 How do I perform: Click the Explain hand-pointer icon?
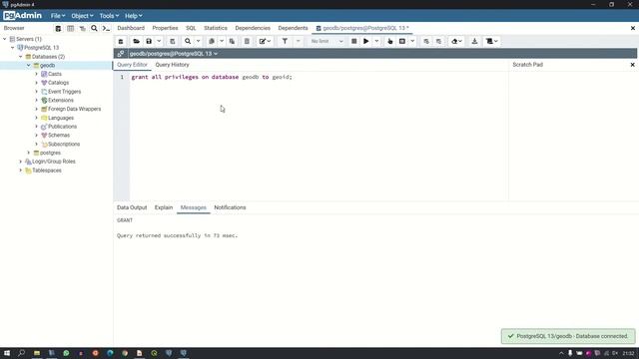point(390,41)
